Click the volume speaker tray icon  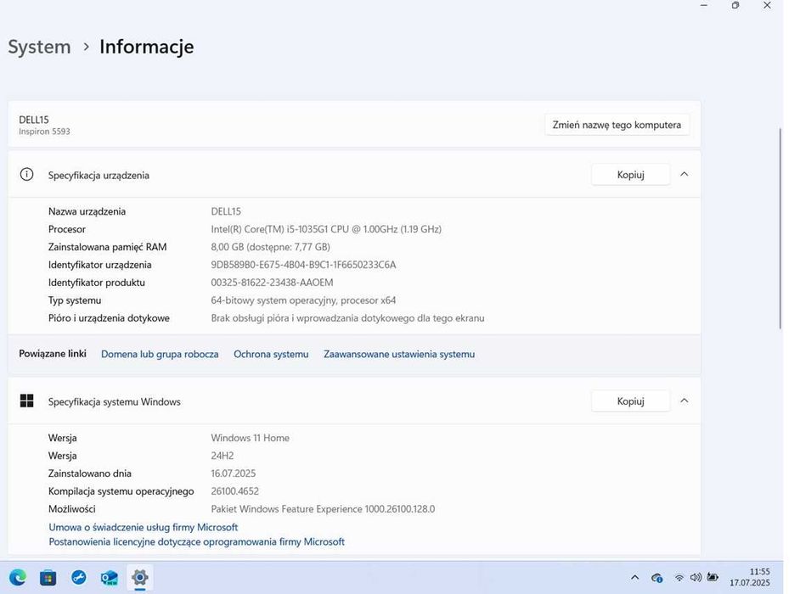click(696, 577)
